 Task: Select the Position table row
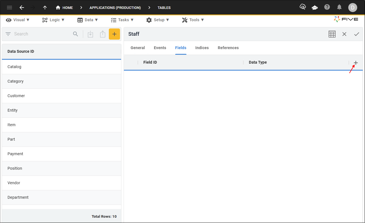point(61,168)
